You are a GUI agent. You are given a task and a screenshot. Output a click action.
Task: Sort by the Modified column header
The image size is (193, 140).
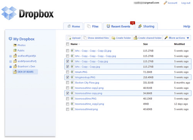[179, 44]
